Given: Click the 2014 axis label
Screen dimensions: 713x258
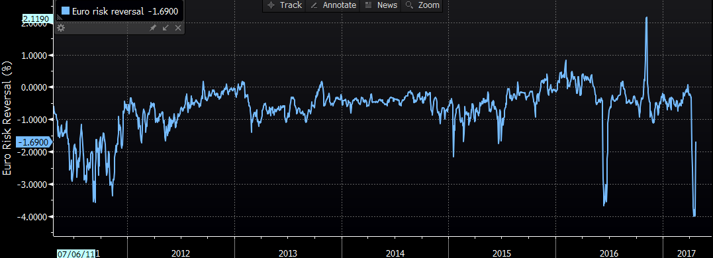Looking at the screenshot, I should 395,253.
